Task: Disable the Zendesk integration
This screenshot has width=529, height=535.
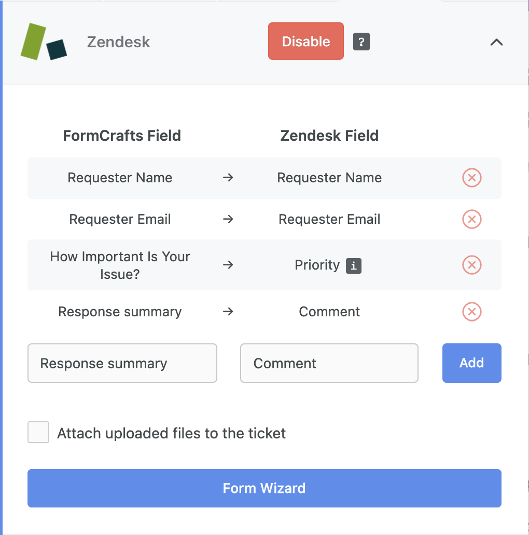Action: pos(306,41)
